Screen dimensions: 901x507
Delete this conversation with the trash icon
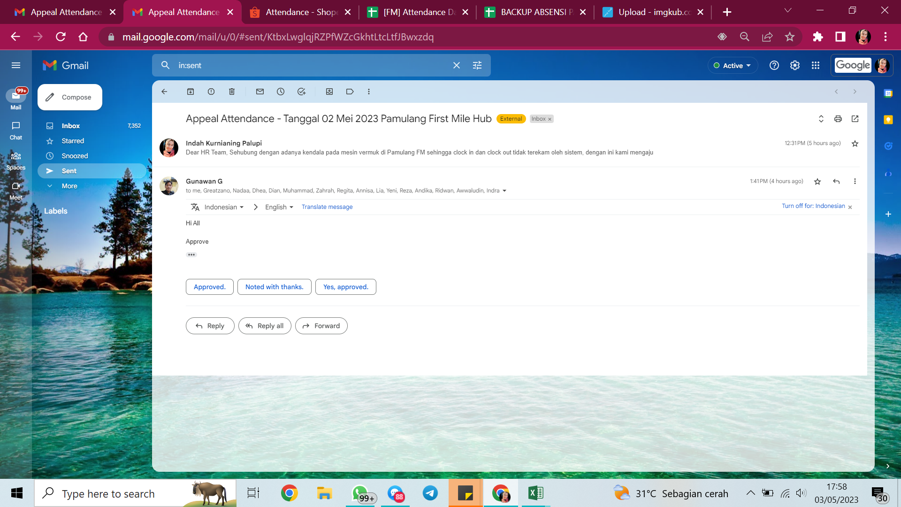pyautogui.click(x=232, y=92)
